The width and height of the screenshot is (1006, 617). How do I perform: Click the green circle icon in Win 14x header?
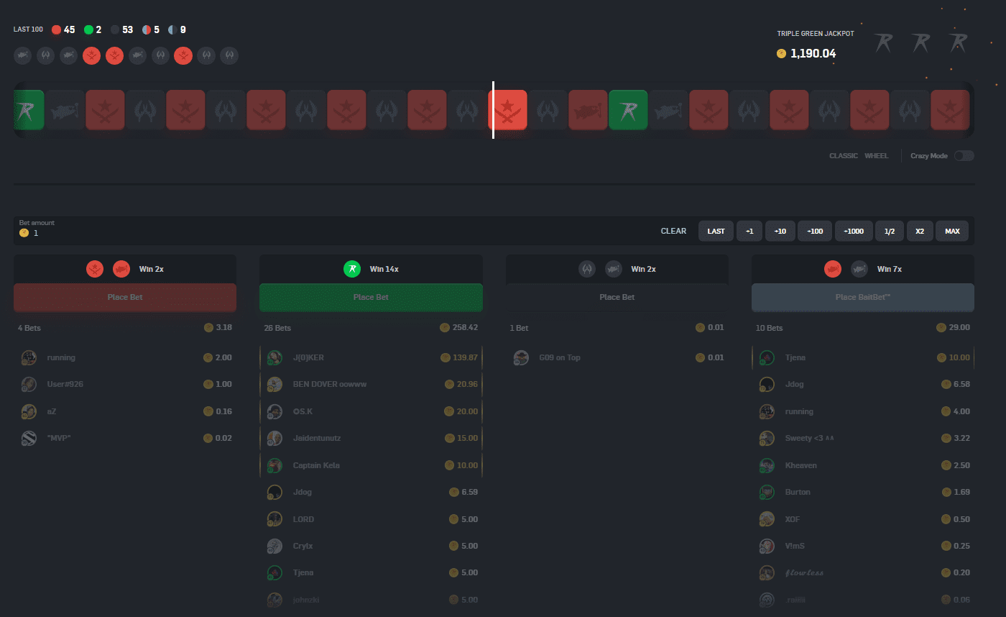[351, 269]
